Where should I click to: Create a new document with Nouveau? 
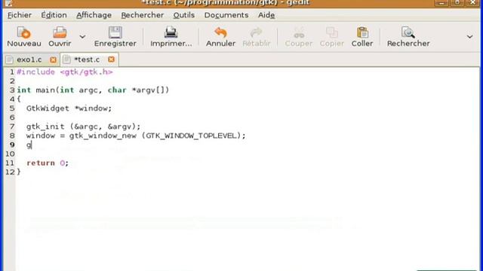24,37
